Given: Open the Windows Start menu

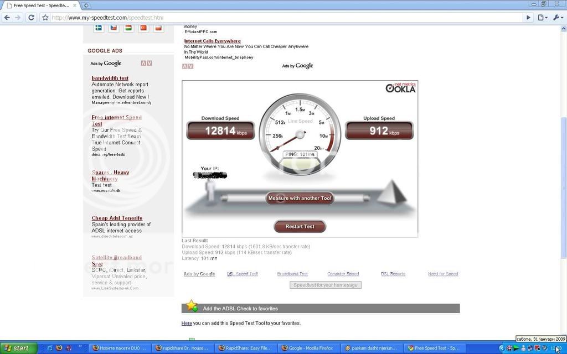Looking at the screenshot, I should (x=18, y=348).
